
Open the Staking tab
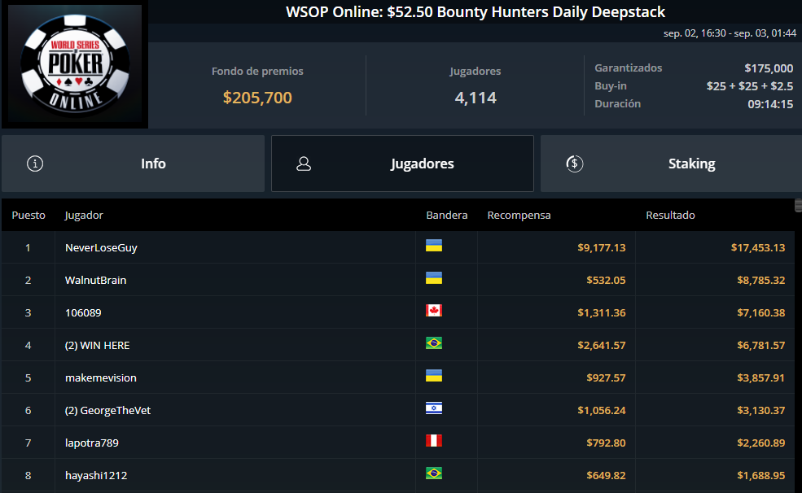pyautogui.click(x=671, y=164)
